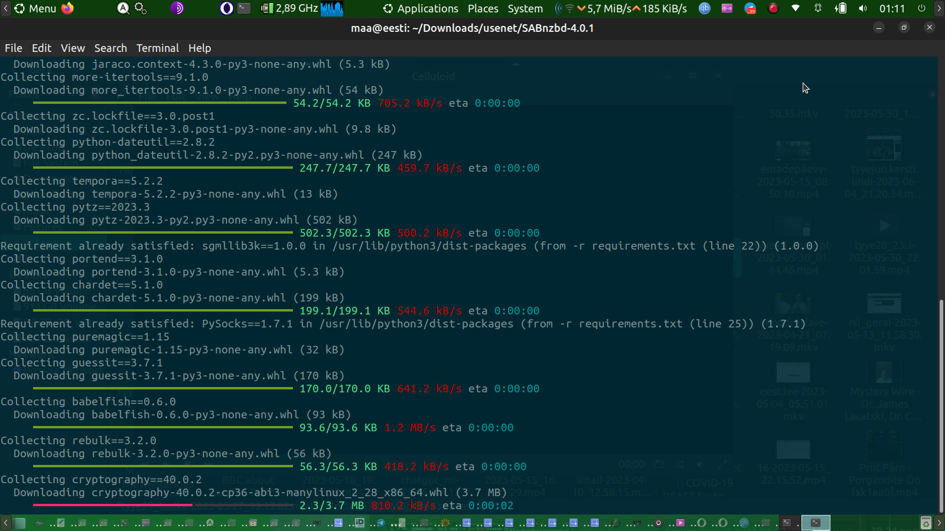This screenshot has width=945, height=531.
Task: Open the notification bell icon
Action: [818, 8]
